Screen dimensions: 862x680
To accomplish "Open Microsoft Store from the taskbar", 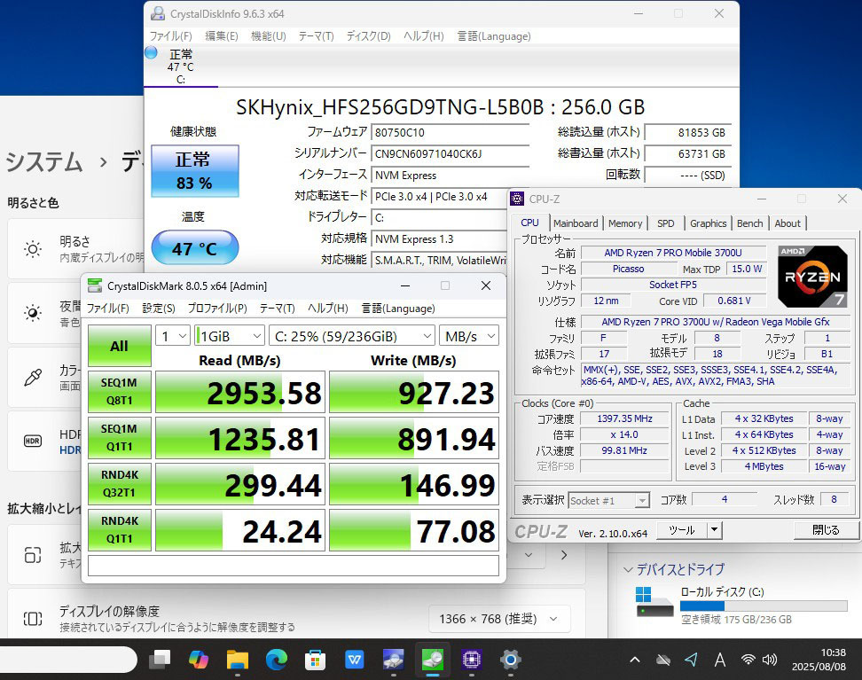I will coord(316,659).
